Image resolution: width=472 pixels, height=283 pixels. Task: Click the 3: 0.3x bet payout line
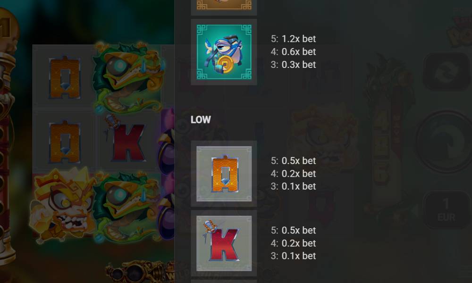(293, 65)
